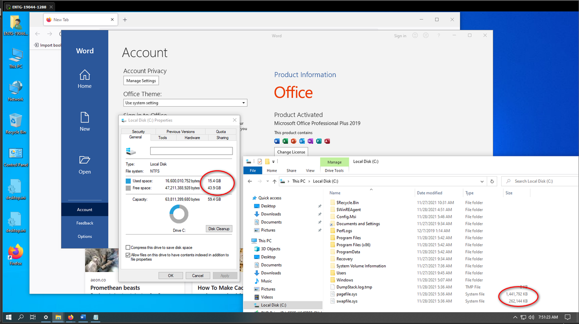Click Manage Settings button in Word
The image size is (579, 324).
[x=141, y=81]
